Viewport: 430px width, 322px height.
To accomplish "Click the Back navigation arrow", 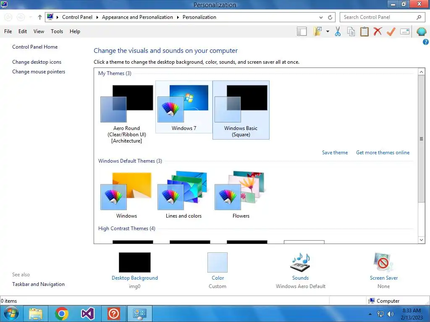I will coord(8,17).
